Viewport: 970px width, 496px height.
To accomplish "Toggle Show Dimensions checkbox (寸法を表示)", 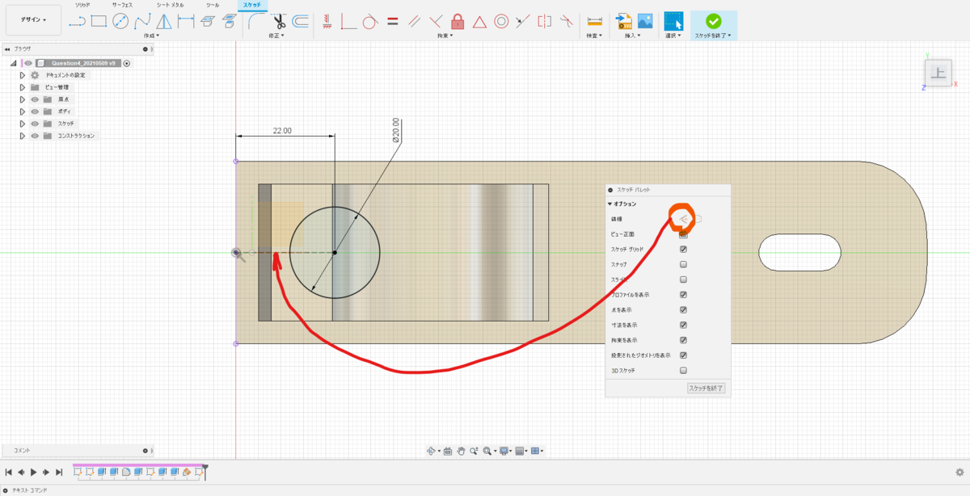I will pyautogui.click(x=683, y=325).
